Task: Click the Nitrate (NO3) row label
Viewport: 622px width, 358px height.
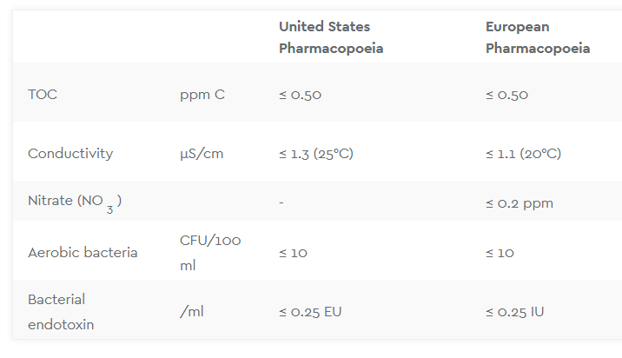Action: point(75,202)
